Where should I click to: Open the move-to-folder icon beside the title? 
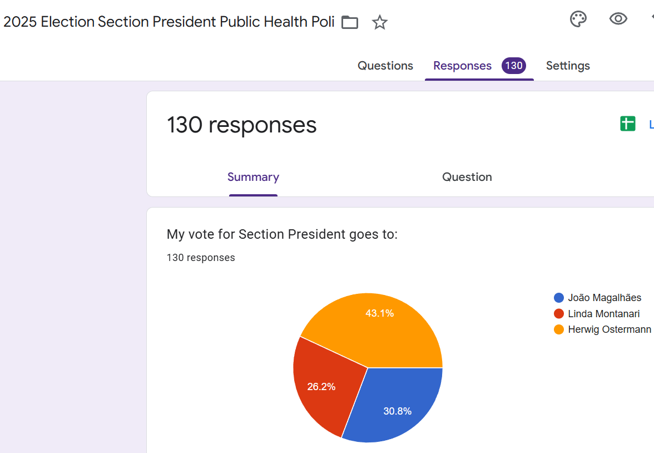(350, 22)
